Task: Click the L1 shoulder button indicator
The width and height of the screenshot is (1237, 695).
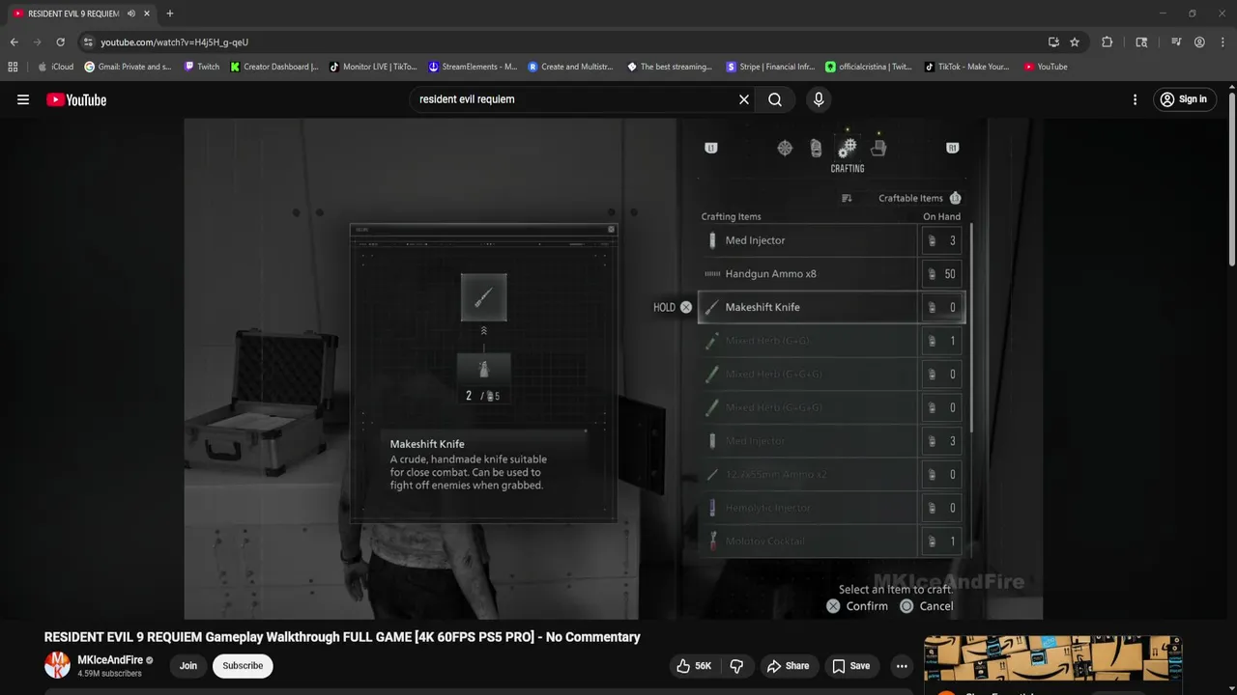Action: (711, 148)
